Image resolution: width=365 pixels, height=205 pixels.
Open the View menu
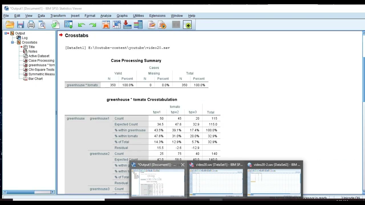click(x=29, y=16)
